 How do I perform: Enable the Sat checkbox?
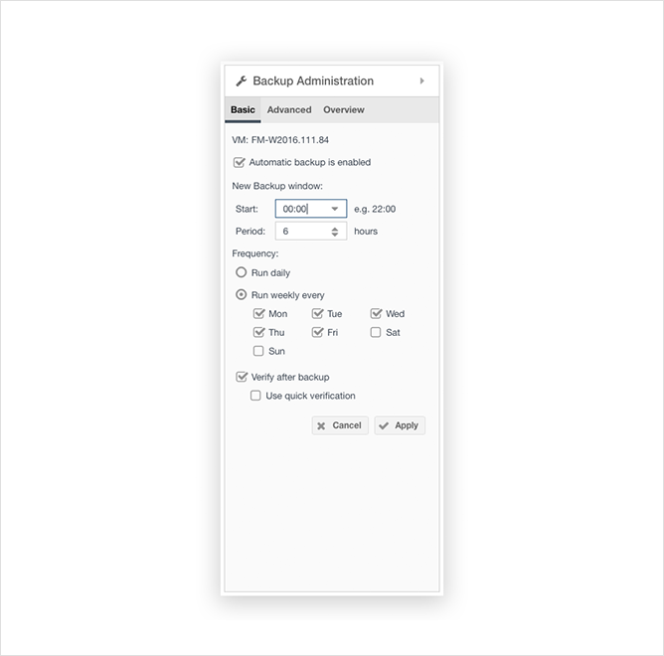tap(376, 332)
